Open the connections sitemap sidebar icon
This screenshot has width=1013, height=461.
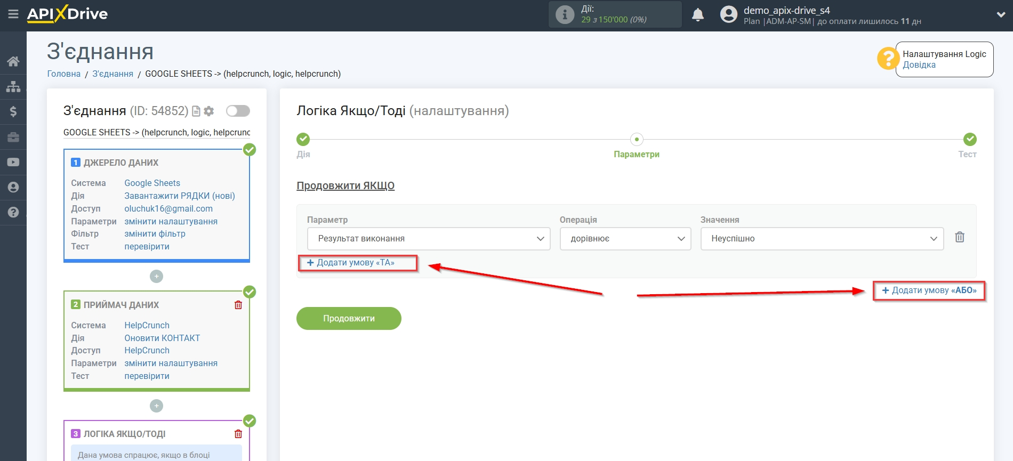click(13, 86)
